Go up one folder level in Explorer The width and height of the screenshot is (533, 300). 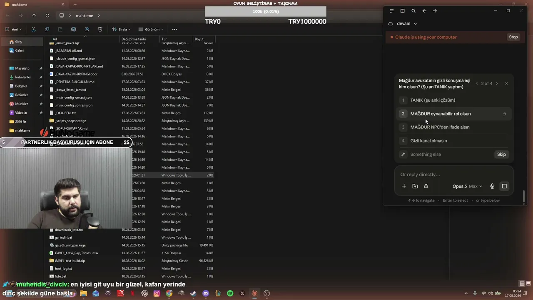tap(34, 15)
